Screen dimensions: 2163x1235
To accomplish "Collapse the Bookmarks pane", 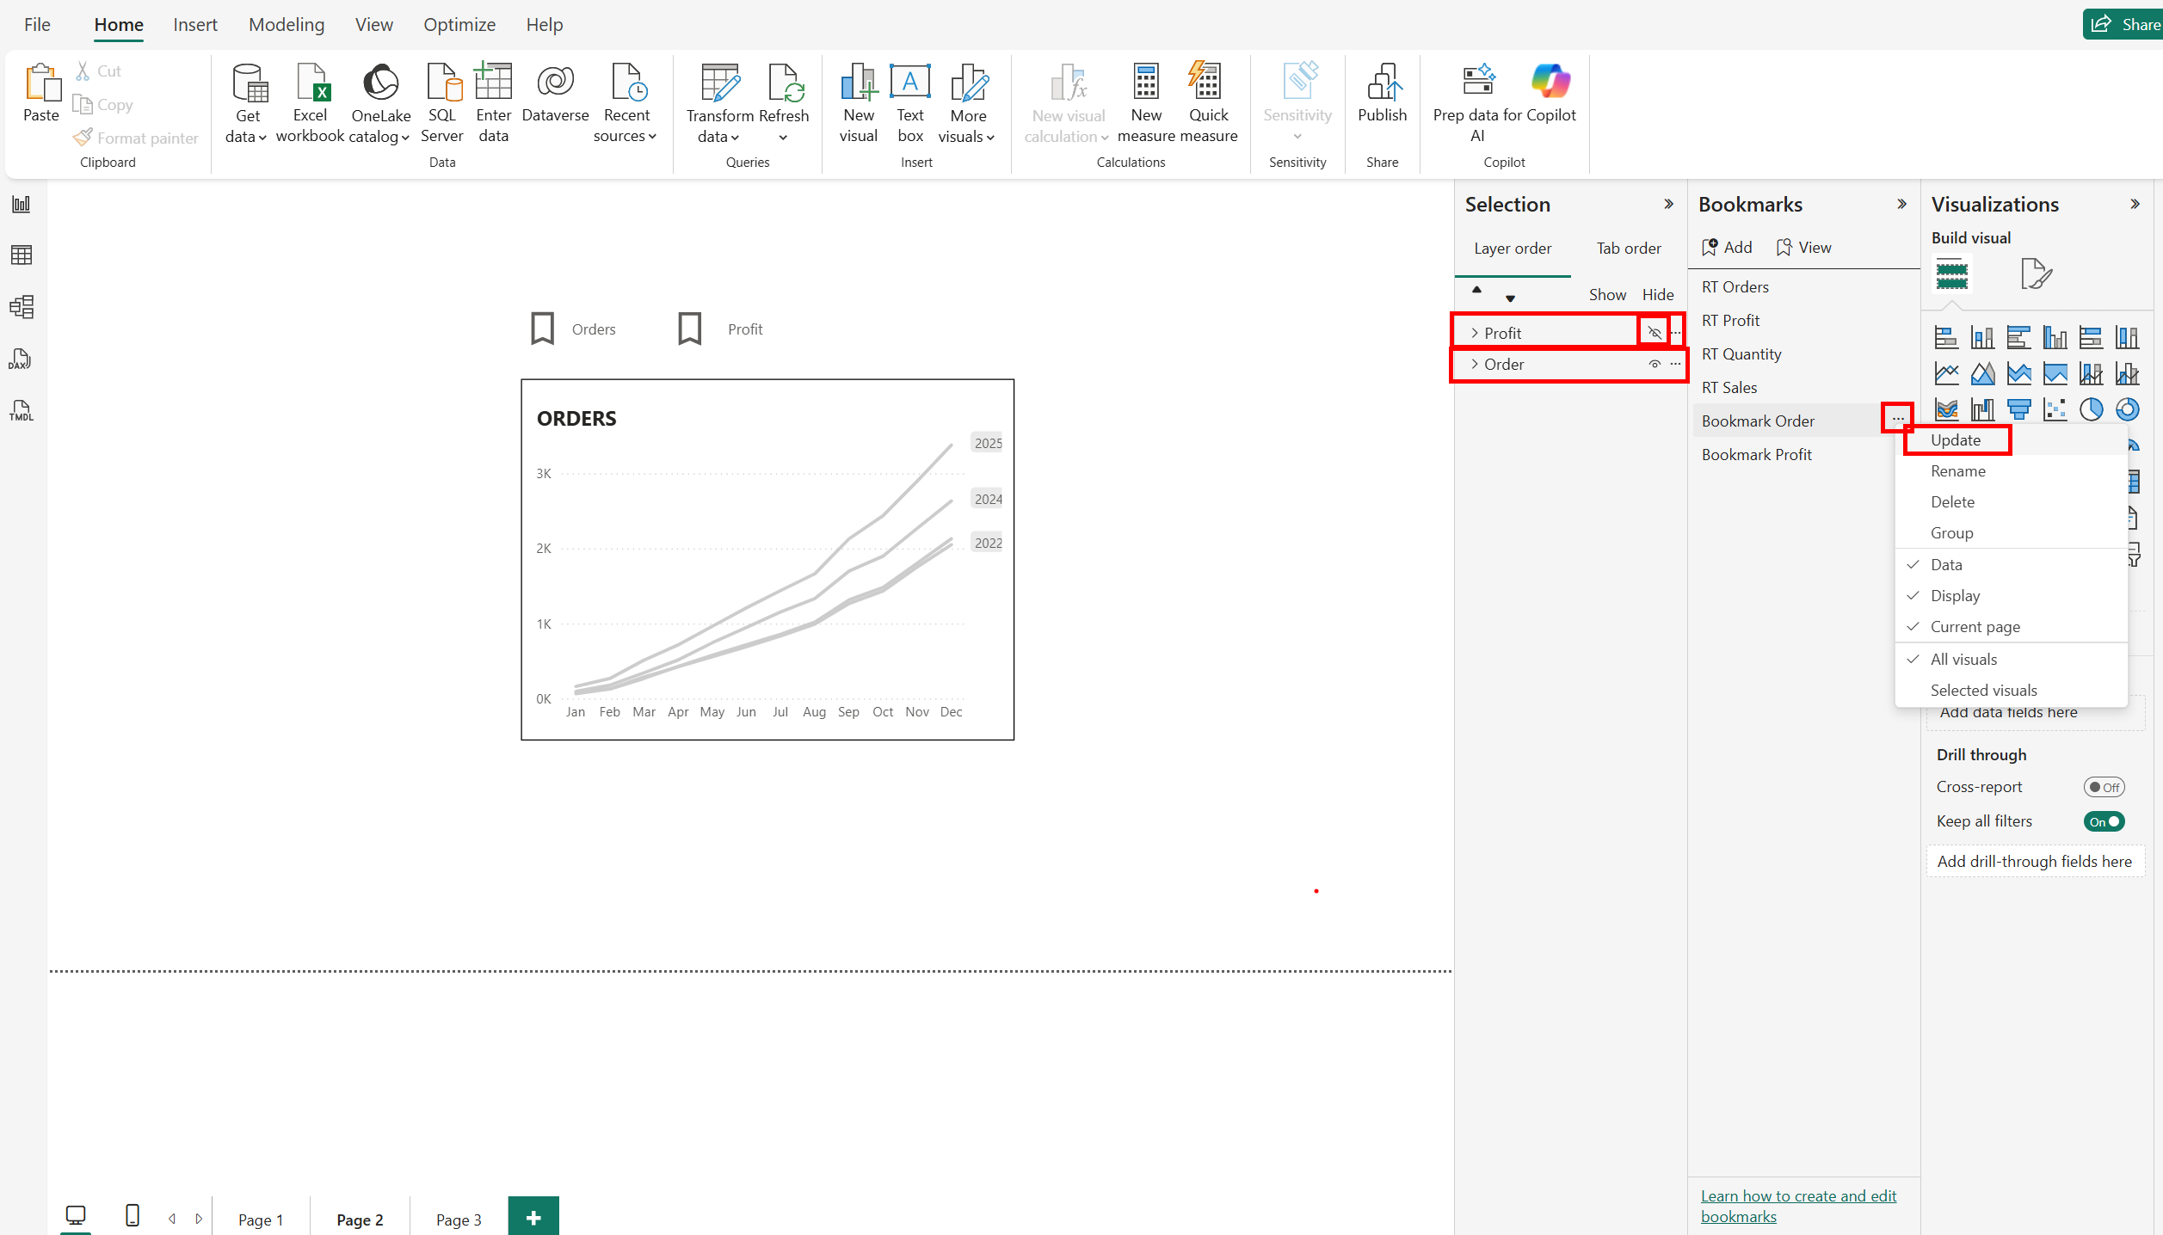I will (1902, 204).
